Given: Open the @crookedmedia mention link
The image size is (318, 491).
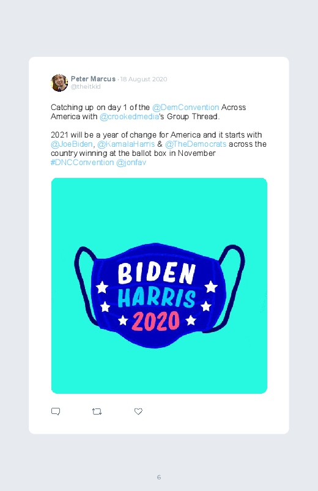Looking at the screenshot, I should [129, 117].
